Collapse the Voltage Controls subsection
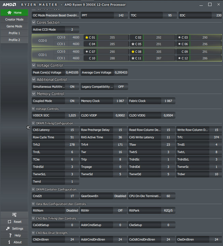223x246 pixels. pyautogui.click(x=33, y=109)
